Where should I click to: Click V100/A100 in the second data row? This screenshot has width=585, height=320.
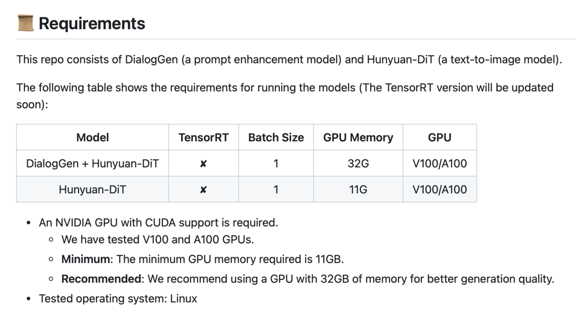click(440, 189)
